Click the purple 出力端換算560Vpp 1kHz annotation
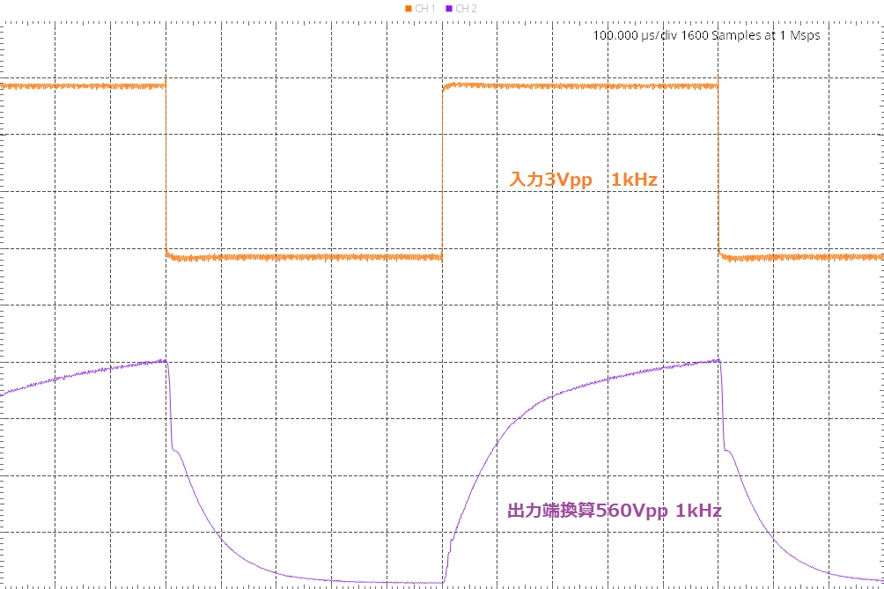This screenshot has width=884, height=589. coord(615,511)
